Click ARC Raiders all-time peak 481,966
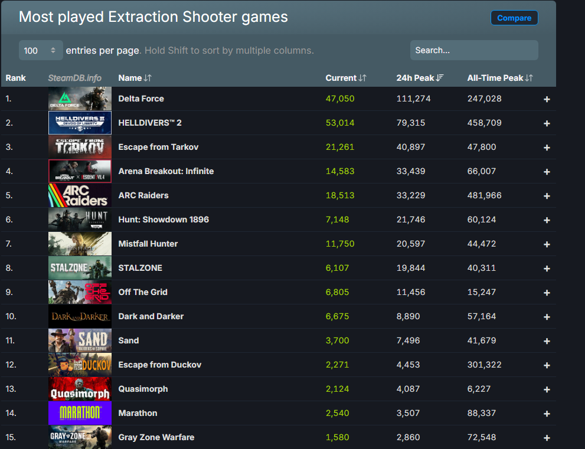The width and height of the screenshot is (585, 449). coord(484,195)
